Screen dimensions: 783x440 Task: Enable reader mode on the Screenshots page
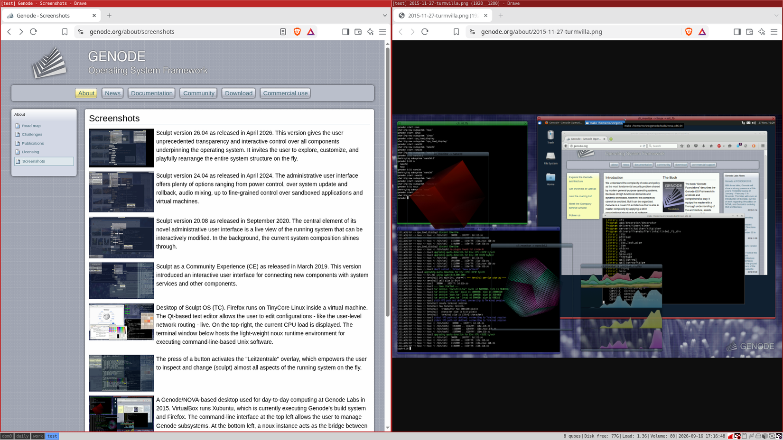(x=283, y=32)
